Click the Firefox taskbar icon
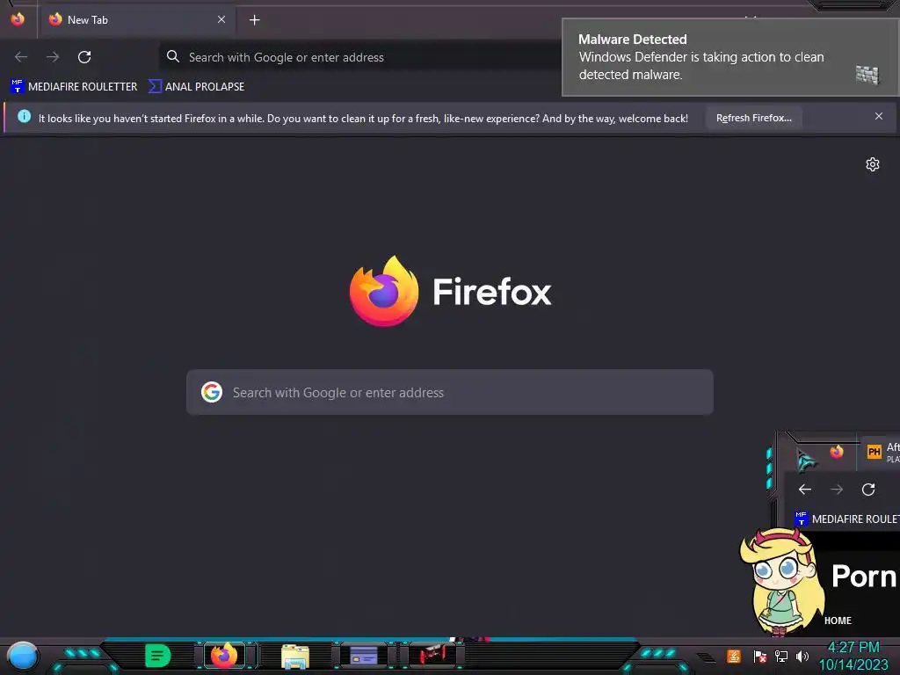 (224, 656)
